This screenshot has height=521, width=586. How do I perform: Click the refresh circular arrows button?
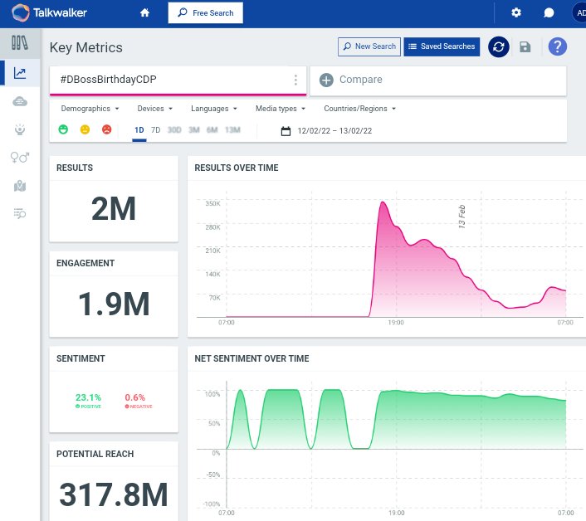pyautogui.click(x=499, y=46)
